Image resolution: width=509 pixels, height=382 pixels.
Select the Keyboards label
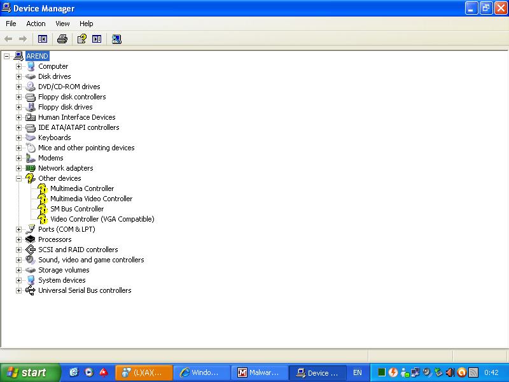point(55,138)
